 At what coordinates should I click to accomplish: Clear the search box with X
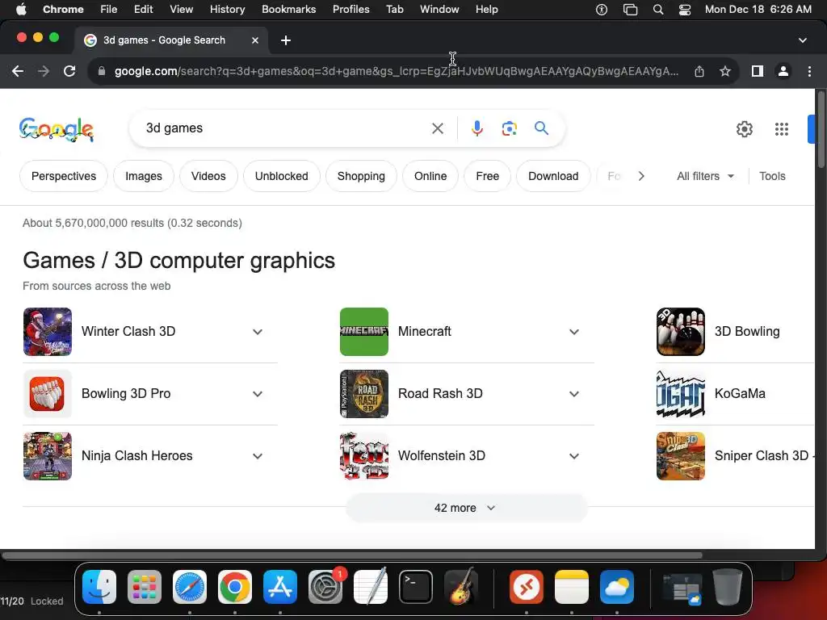click(x=438, y=128)
